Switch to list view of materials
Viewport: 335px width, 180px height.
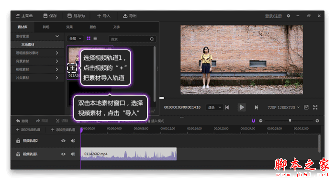point(95,38)
